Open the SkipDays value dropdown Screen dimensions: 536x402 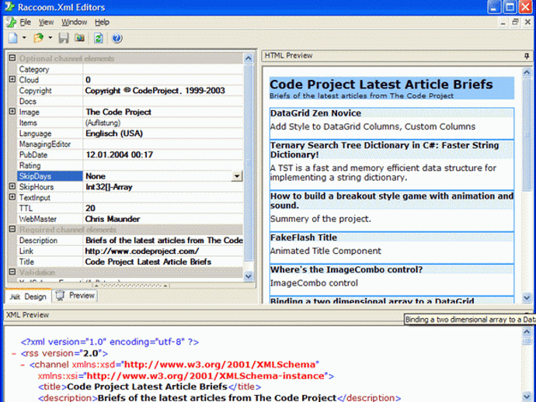[x=237, y=176]
